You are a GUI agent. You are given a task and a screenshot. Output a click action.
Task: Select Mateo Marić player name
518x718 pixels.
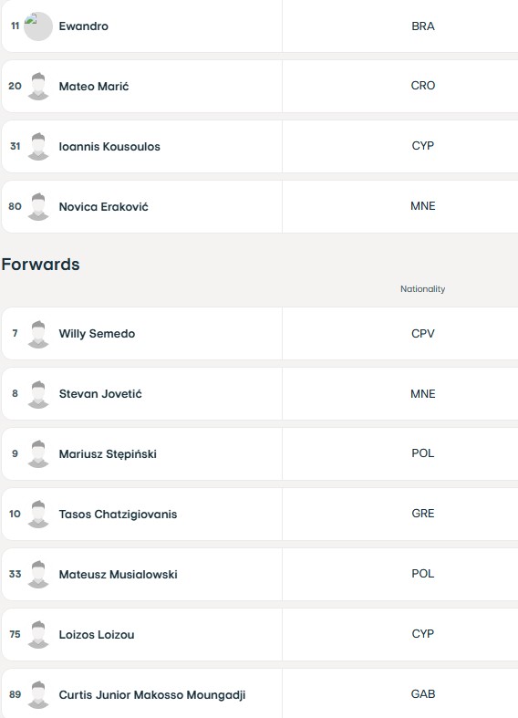tap(94, 86)
